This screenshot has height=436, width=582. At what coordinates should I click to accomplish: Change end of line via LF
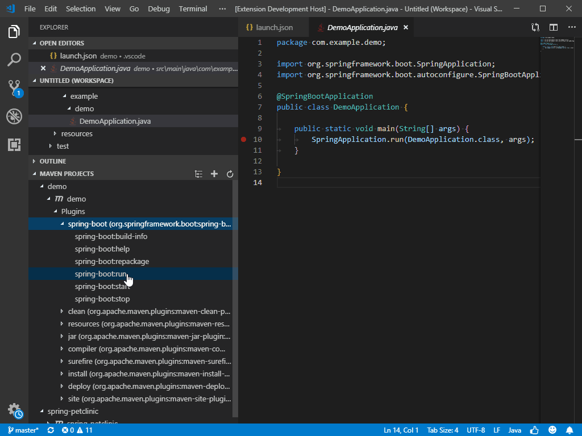497,430
